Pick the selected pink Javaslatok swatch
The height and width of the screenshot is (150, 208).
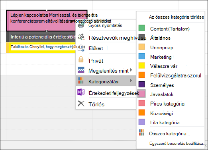[141, 94]
